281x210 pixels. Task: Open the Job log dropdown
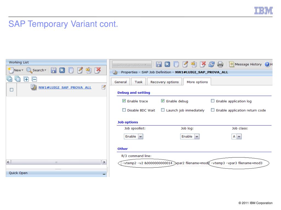coord(190,136)
